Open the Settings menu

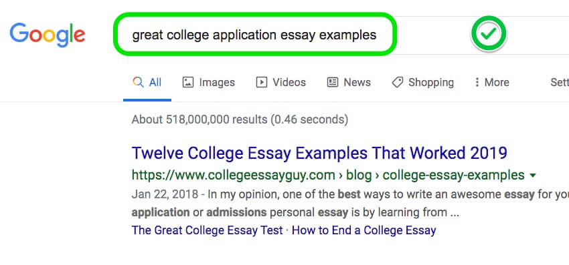coord(560,82)
